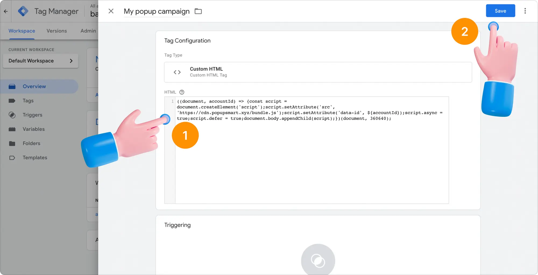Image resolution: width=538 pixels, height=275 pixels.
Task: Select the Custom HTML tag type box
Action: click(318, 72)
